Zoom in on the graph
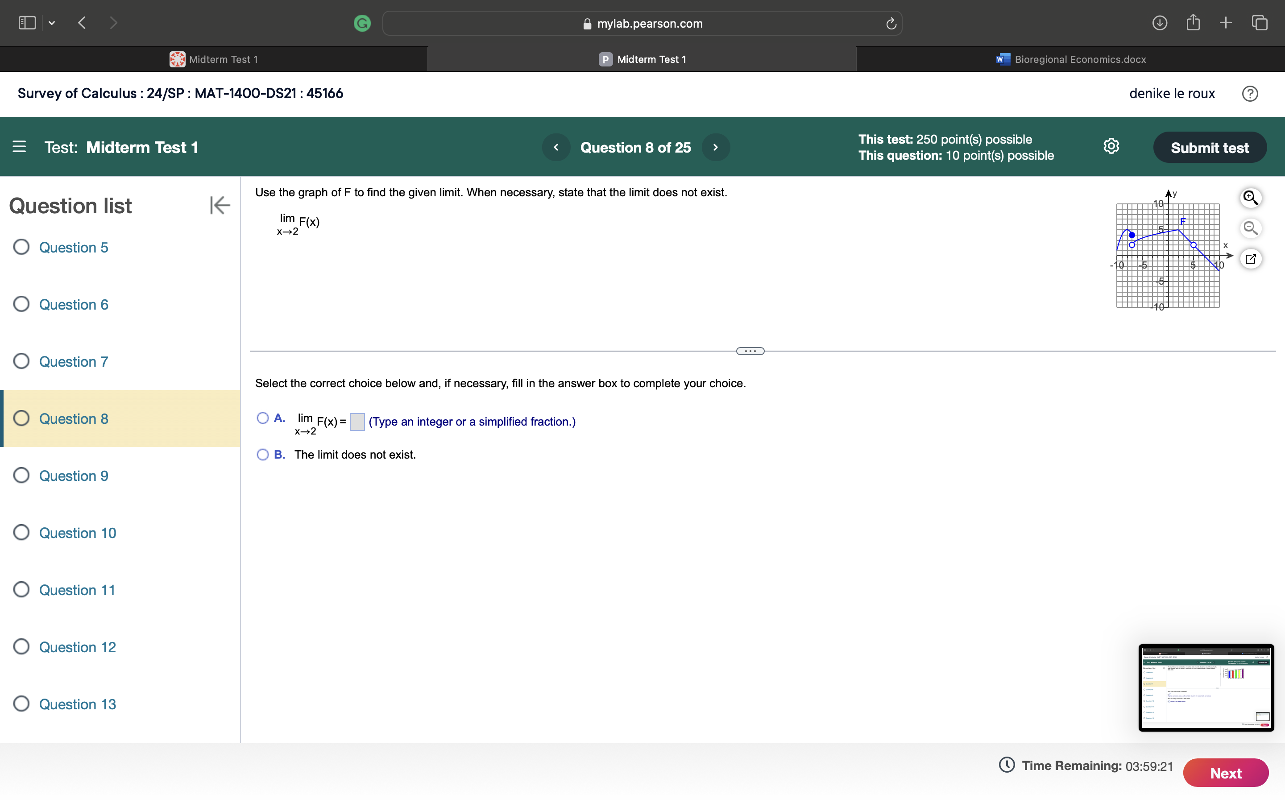 (x=1251, y=198)
